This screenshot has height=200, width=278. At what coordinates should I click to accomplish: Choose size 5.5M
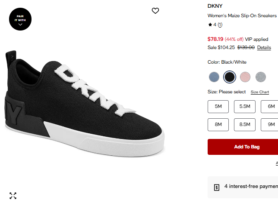coord(245,107)
